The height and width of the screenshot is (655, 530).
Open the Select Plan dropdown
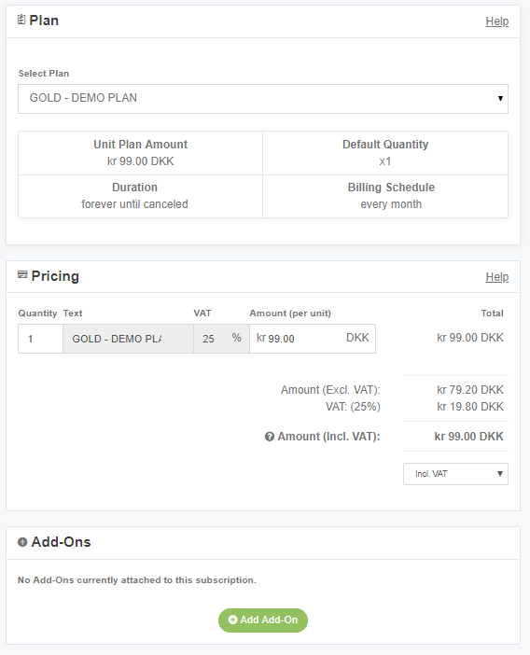[x=263, y=99]
